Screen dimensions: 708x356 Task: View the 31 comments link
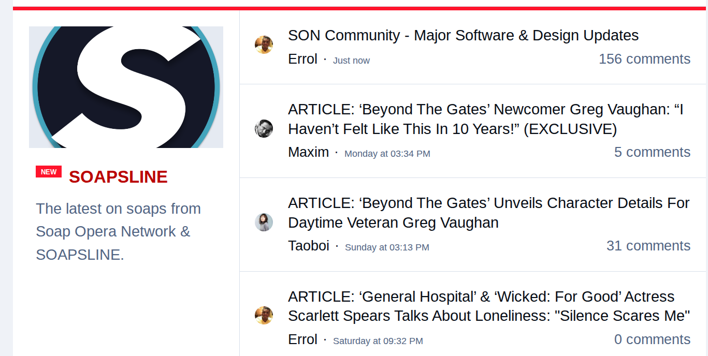(x=648, y=246)
